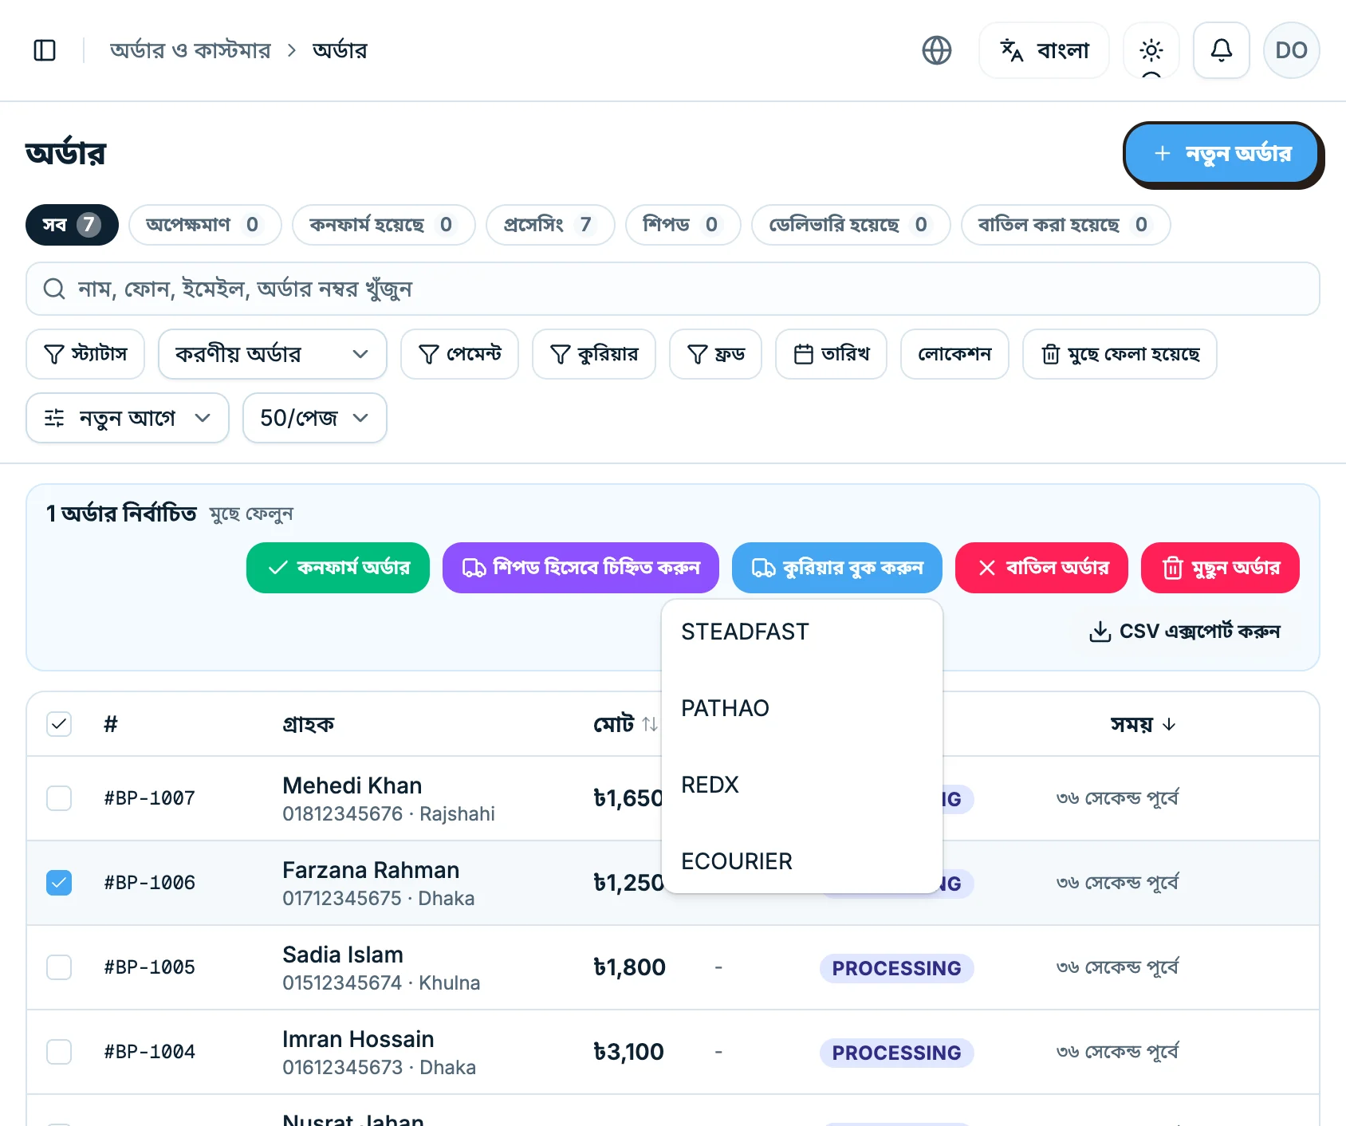Viewport: 1346px width, 1126px height.
Task: Click the globe icon in header
Action: pyautogui.click(x=937, y=50)
